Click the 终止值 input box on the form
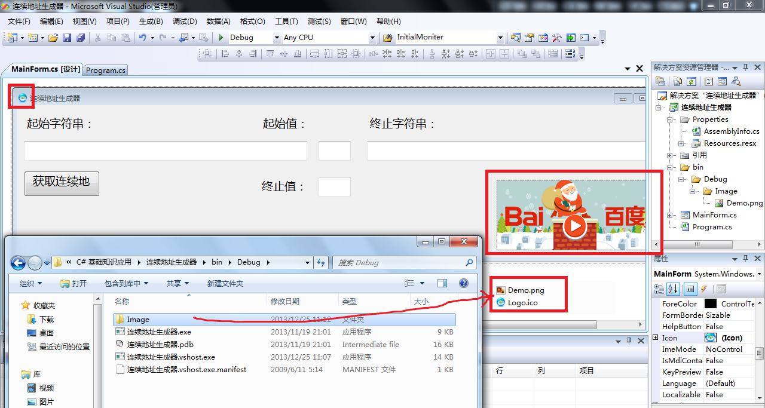Screen dimensions: 765x408 [335, 186]
